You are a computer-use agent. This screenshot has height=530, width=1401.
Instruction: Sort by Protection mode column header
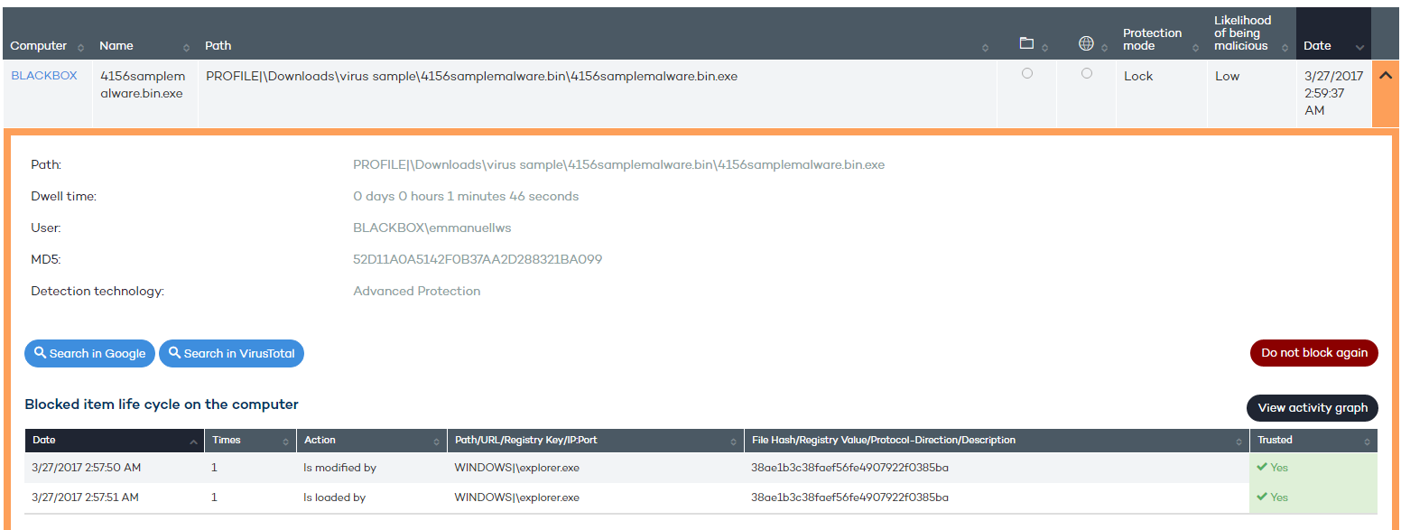(x=1152, y=39)
